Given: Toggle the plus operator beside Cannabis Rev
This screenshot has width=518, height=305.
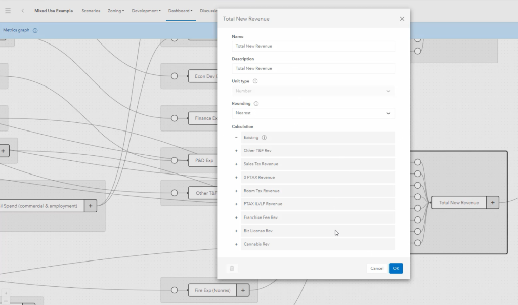Looking at the screenshot, I should (236, 244).
